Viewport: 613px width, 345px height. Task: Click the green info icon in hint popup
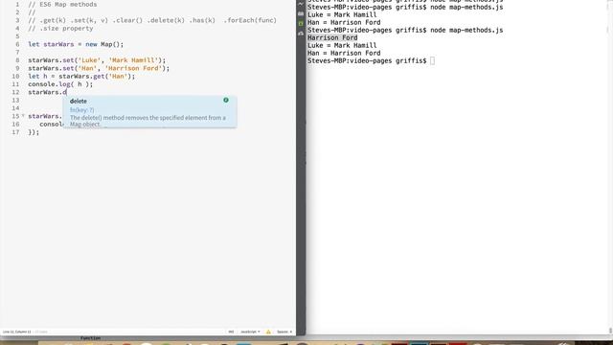tap(226, 100)
